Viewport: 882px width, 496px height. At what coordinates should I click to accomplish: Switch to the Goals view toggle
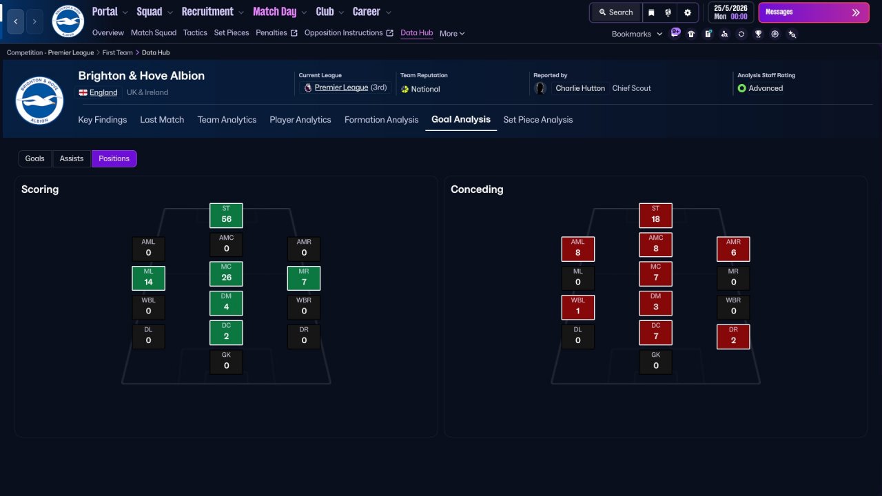35,158
